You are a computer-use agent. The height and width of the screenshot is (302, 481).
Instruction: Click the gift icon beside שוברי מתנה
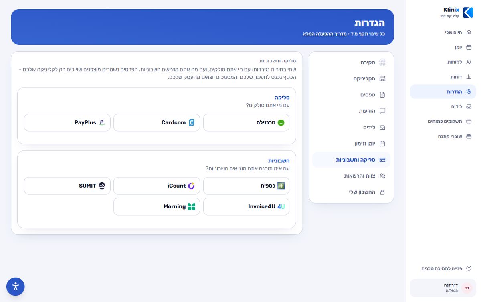[x=469, y=136]
